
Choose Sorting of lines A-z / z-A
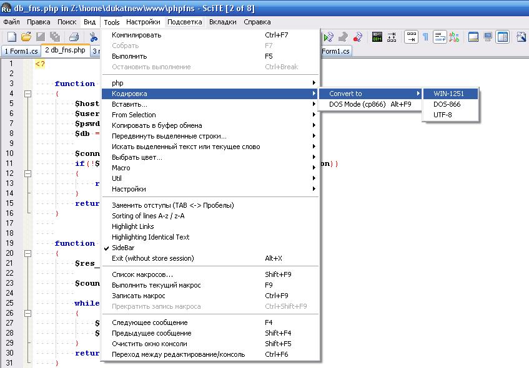pyautogui.click(x=211, y=216)
